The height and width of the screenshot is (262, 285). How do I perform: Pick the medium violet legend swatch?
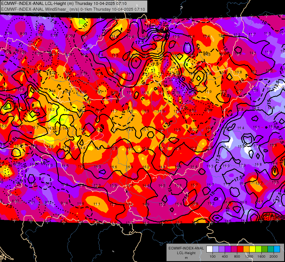[x=222, y=249]
